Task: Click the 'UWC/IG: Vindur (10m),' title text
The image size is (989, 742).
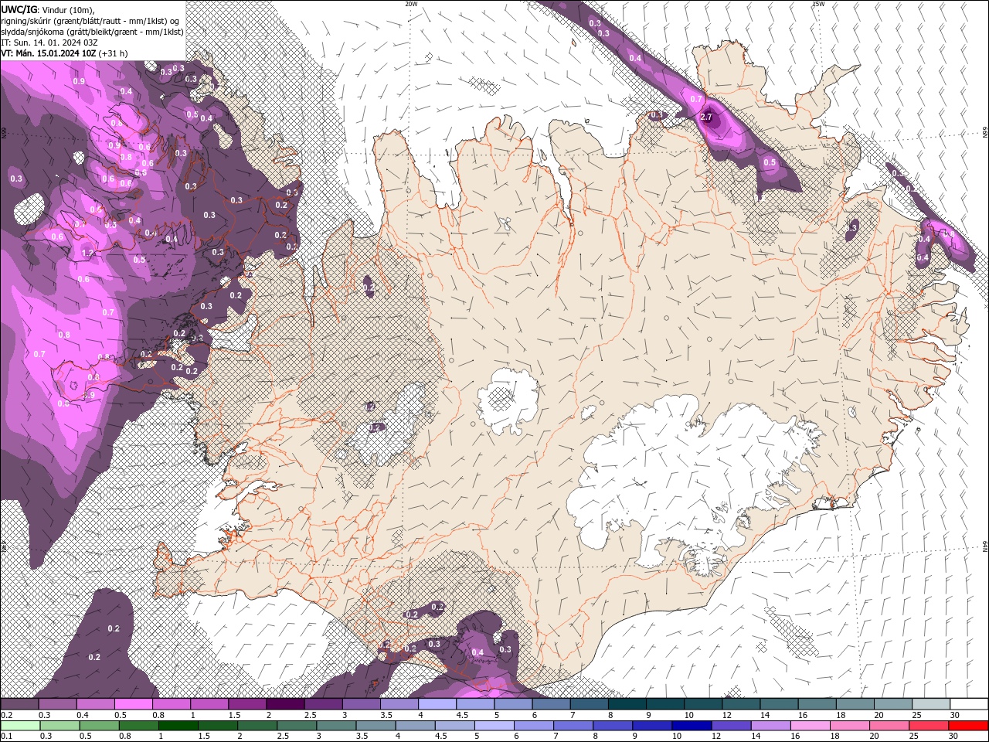Action: pyautogui.click(x=48, y=9)
